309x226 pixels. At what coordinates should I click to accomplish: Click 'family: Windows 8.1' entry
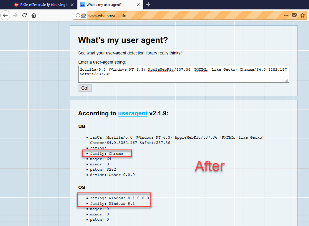pos(112,204)
